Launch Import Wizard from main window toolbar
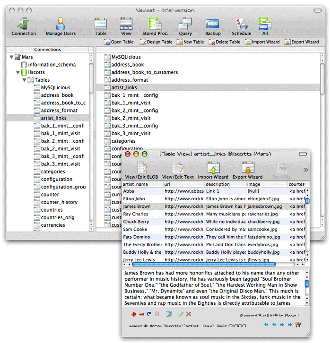 point(262,42)
